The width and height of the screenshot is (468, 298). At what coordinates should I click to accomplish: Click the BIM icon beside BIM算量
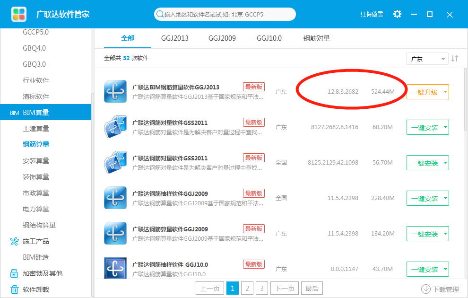click(15, 113)
